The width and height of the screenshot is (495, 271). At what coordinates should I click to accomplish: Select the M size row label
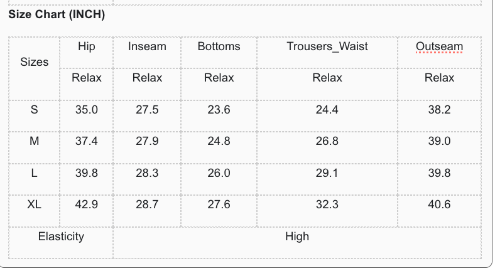(35, 141)
